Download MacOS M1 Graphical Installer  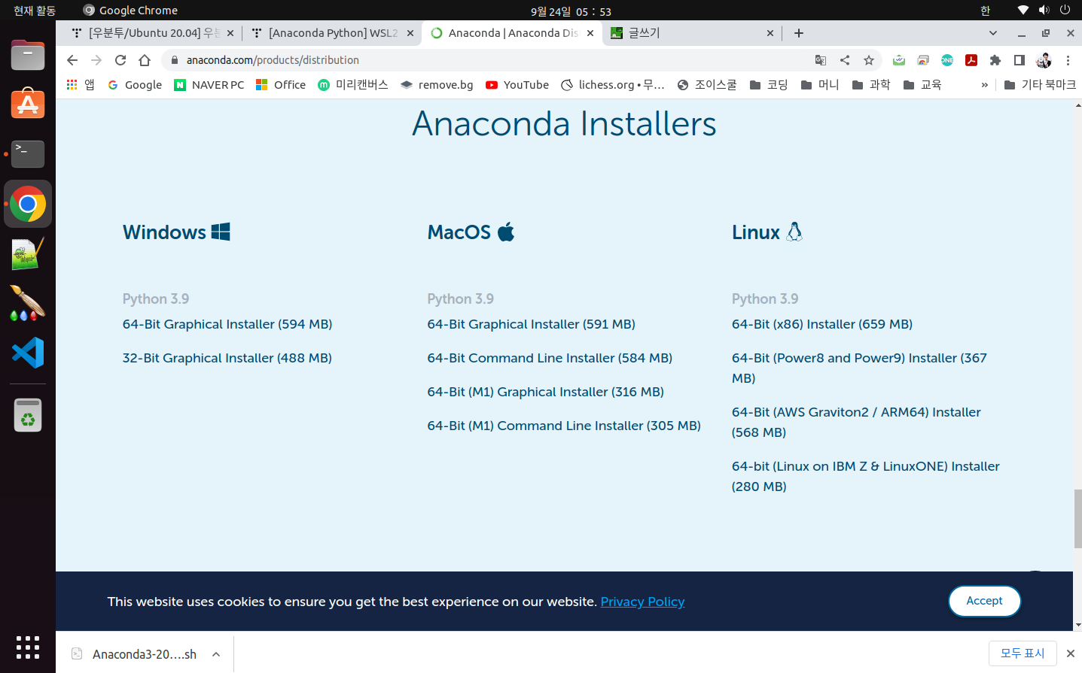pos(546,392)
